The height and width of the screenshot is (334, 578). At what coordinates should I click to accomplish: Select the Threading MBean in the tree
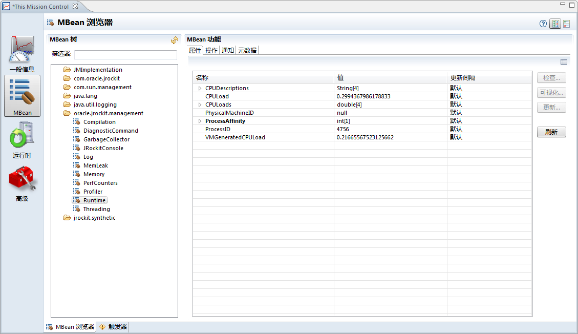coord(96,209)
